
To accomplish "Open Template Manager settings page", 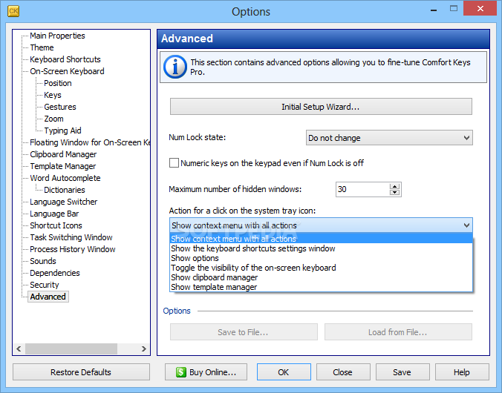I will click(x=62, y=166).
